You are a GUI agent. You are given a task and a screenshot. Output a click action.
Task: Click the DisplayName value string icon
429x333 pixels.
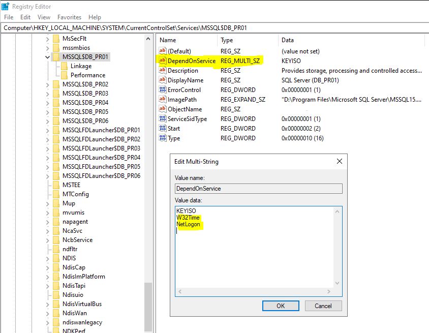pyautogui.click(x=163, y=80)
